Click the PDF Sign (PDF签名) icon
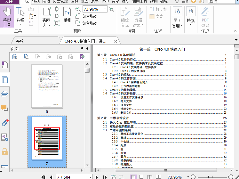Screen dimensions: 239x179 [205, 17]
